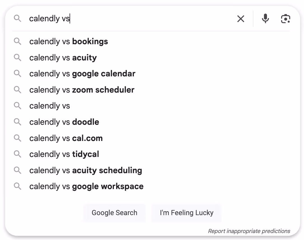Image resolution: width=304 pixels, height=240 pixels.
Task: Choose the plain 'calendly vs' suggestion
Action: tap(50, 106)
